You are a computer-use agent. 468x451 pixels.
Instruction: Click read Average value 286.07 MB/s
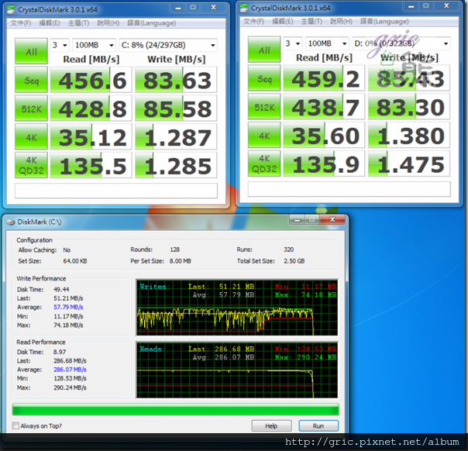pos(70,370)
